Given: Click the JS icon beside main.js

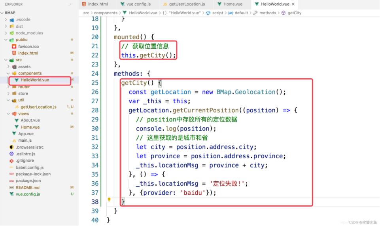Looking at the screenshot, I should 14,141.
